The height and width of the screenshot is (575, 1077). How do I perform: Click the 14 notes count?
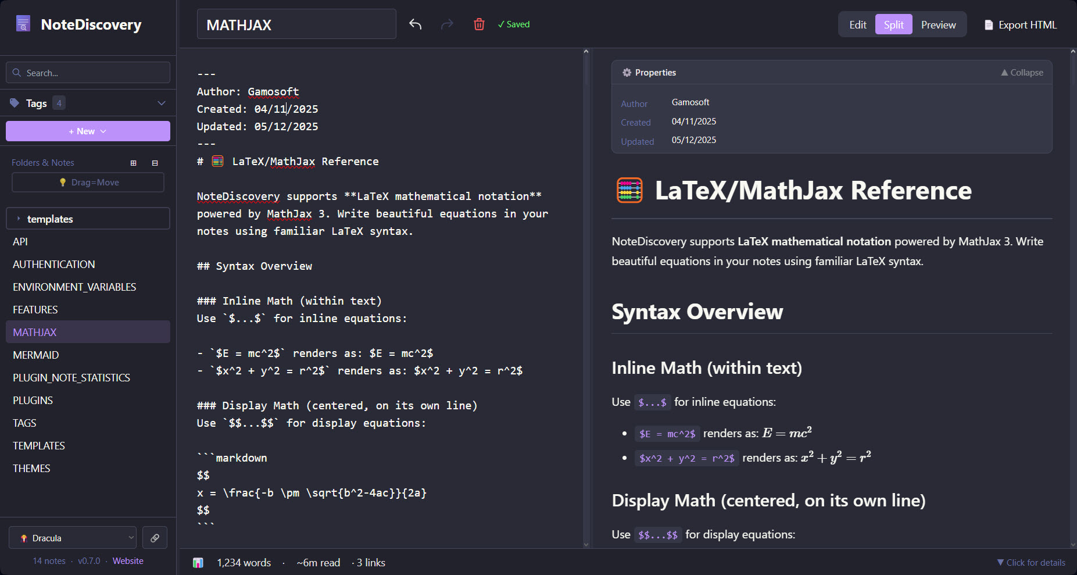pos(49,560)
